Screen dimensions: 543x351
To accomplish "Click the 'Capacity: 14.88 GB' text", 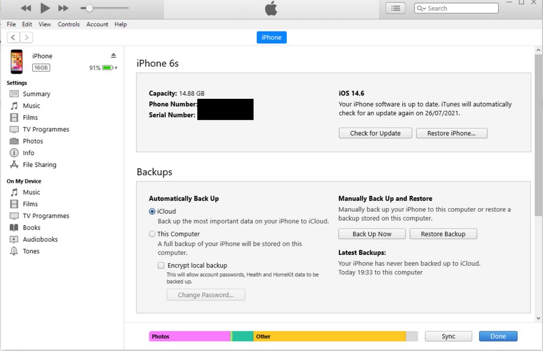I will (x=177, y=93).
